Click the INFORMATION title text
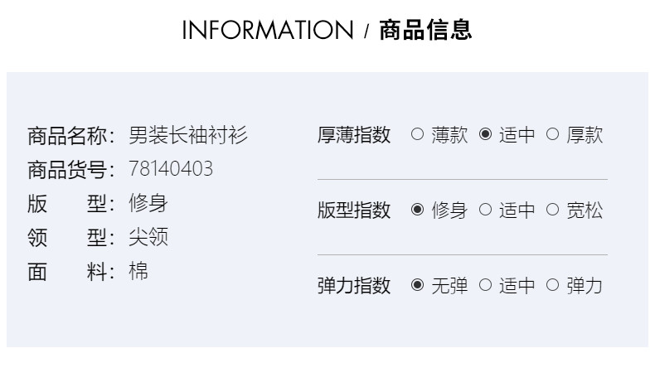 (x=267, y=31)
